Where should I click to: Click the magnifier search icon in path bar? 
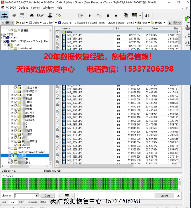(x=170, y=23)
